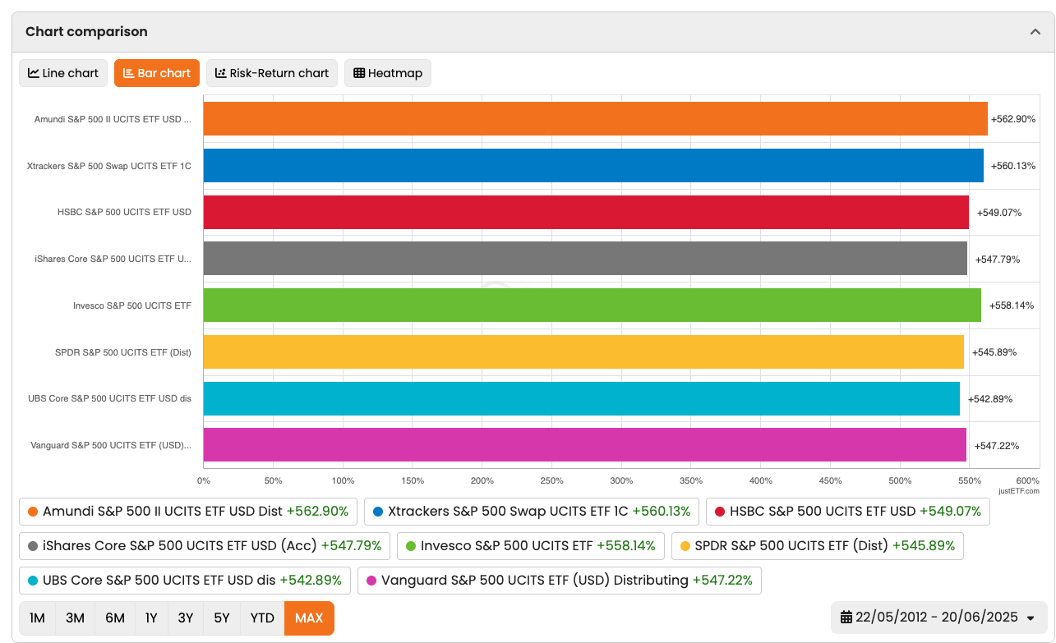
Task: Click the +549.07% value label on the chart
Action: click(x=999, y=213)
